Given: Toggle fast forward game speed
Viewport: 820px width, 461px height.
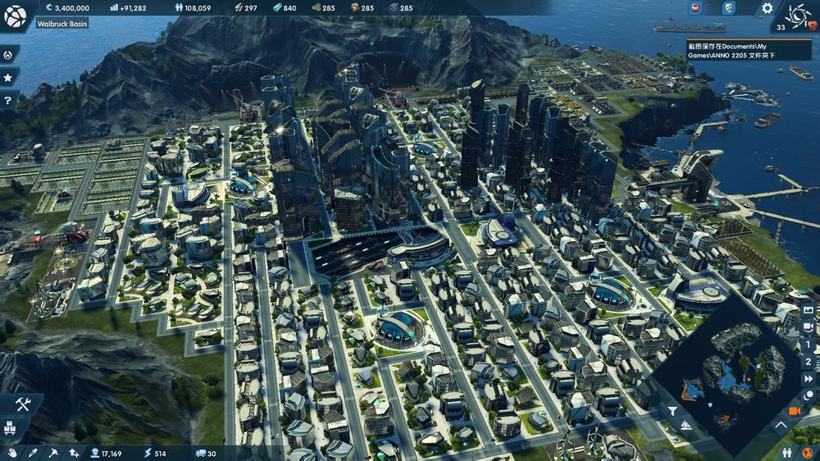Looking at the screenshot, I should pos(809,378).
